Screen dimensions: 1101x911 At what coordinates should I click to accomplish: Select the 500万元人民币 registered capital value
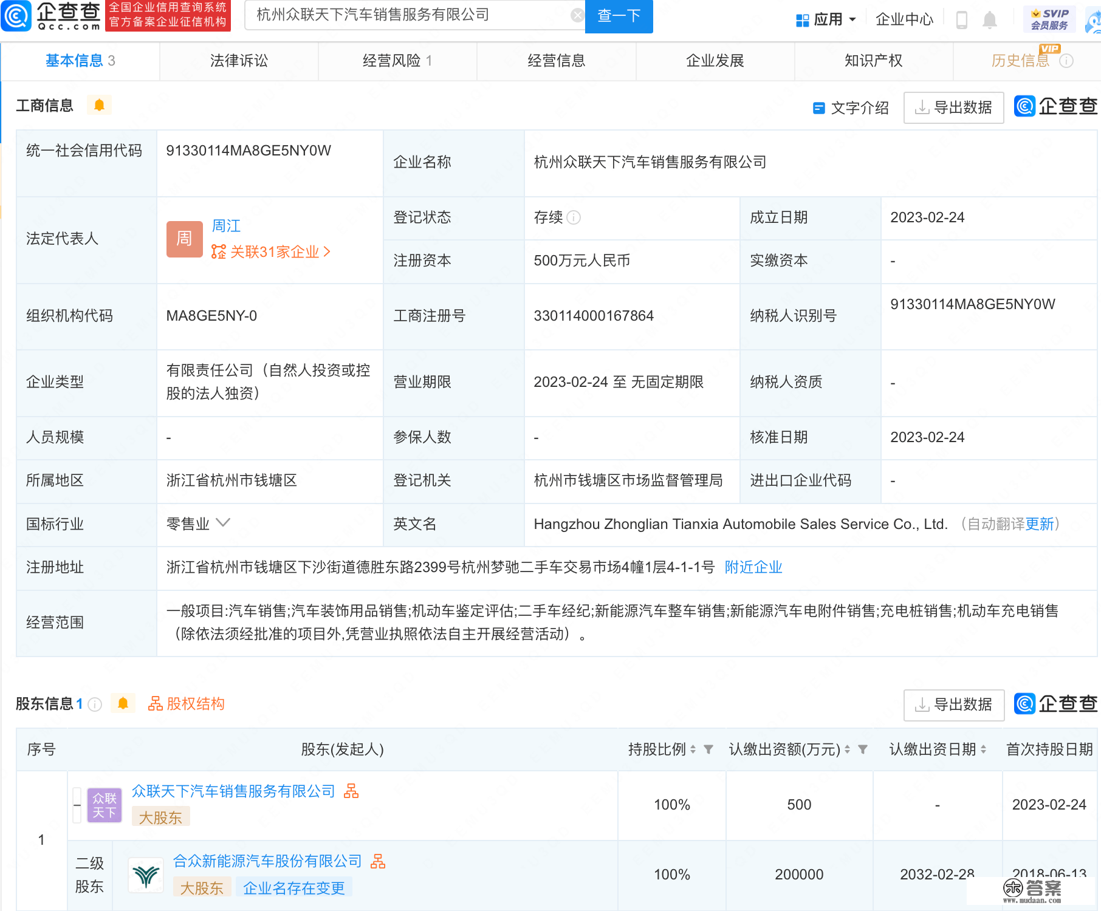point(581,261)
